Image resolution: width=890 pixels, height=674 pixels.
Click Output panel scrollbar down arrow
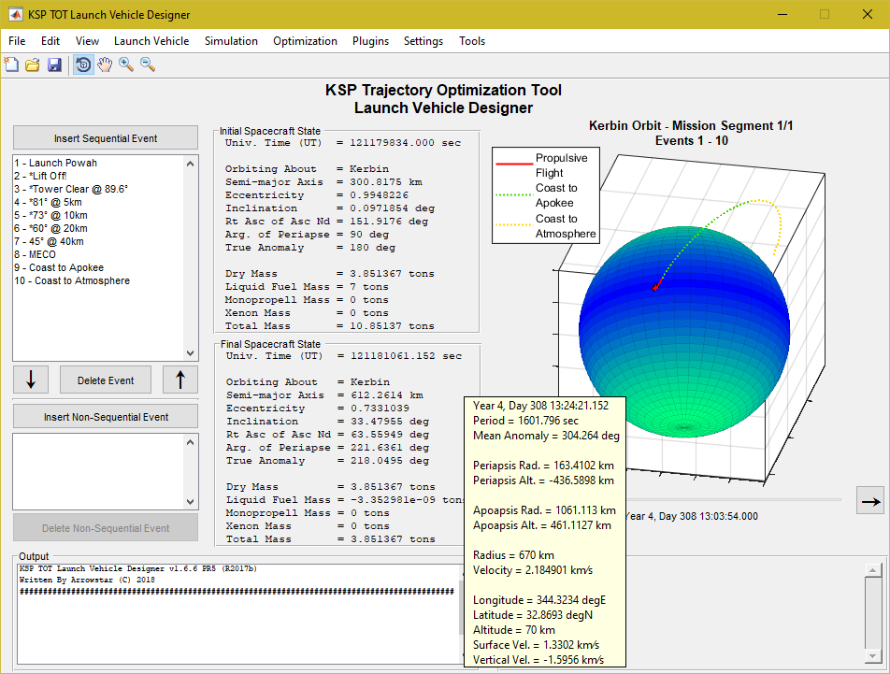[872, 656]
